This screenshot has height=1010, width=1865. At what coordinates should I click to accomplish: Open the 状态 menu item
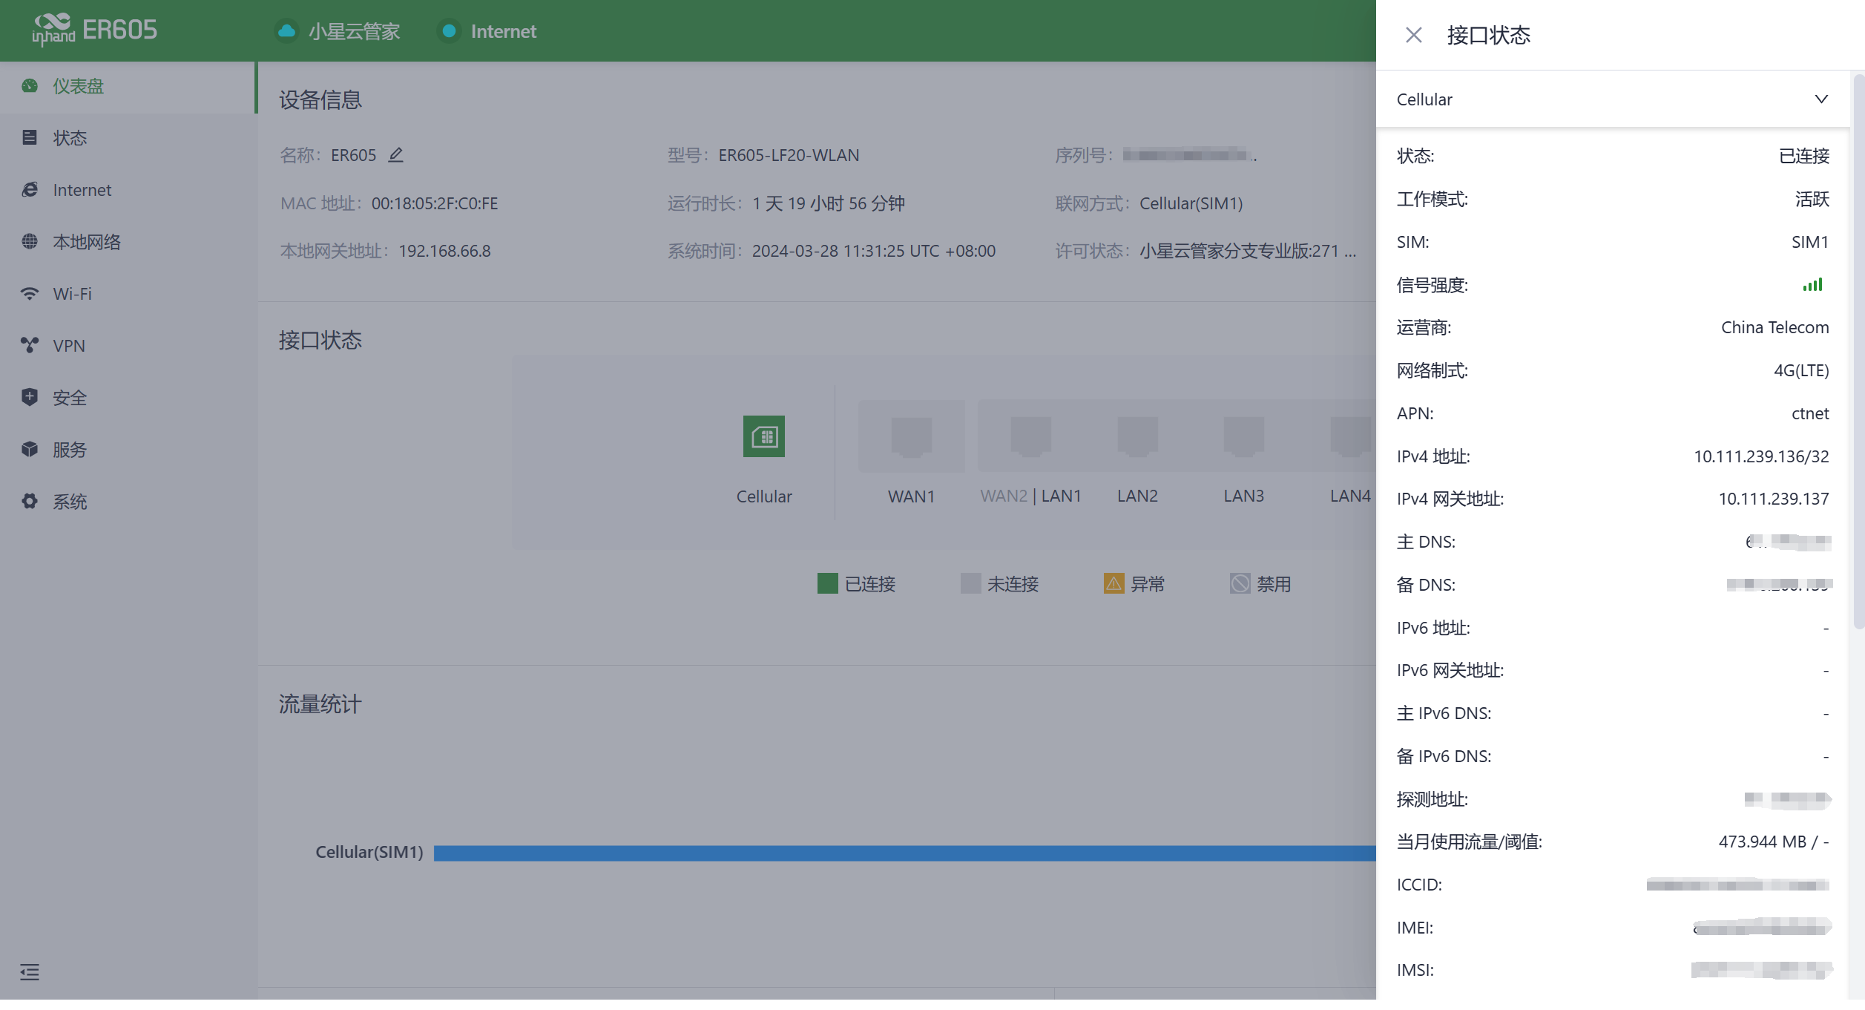tap(128, 138)
